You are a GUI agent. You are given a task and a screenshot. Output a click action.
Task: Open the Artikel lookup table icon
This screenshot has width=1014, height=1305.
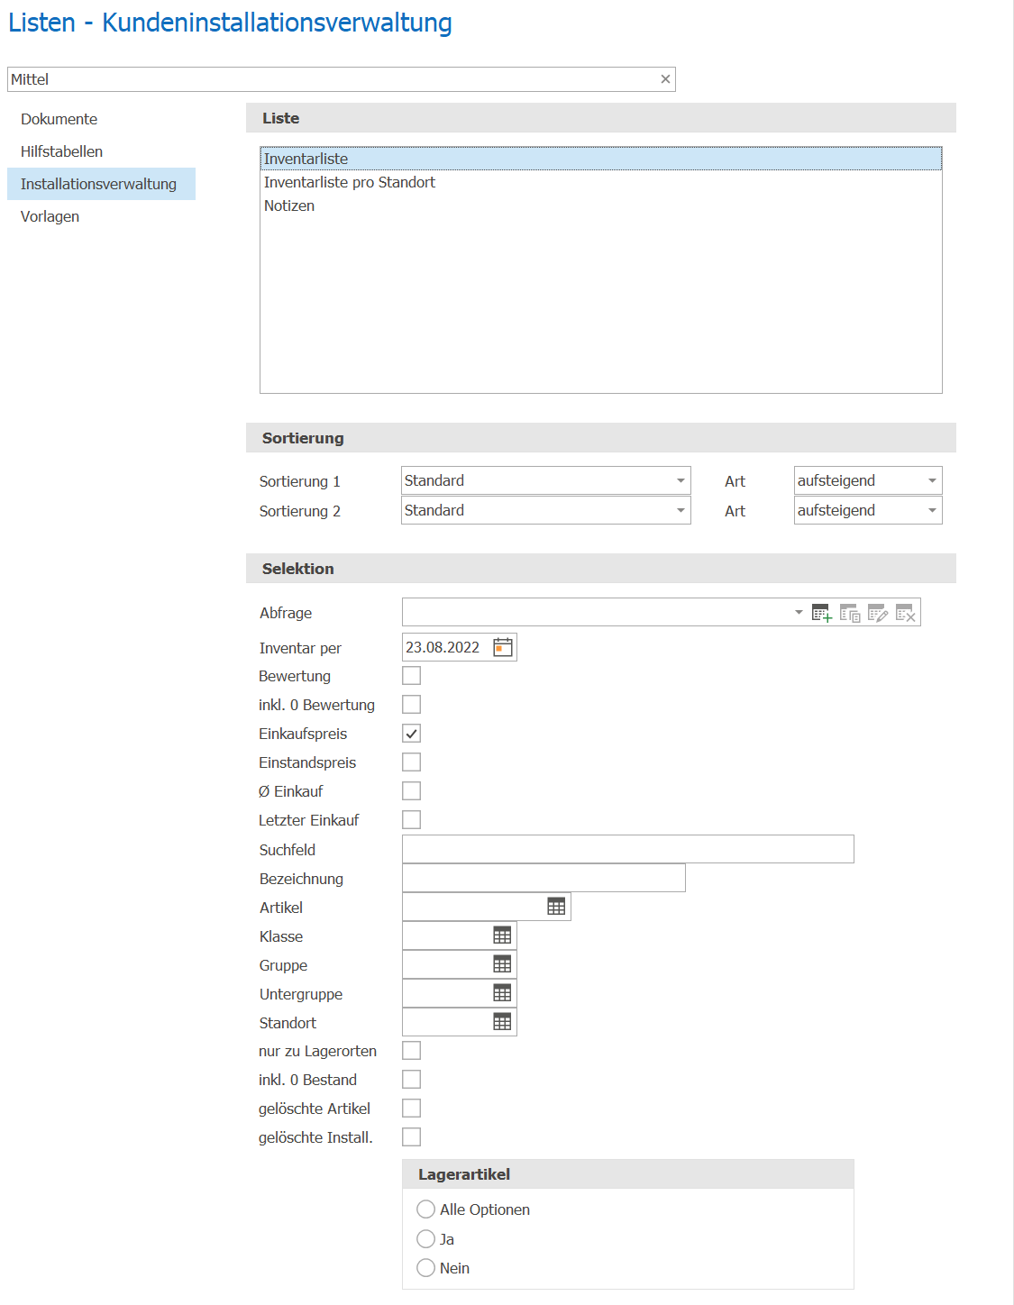tap(556, 907)
